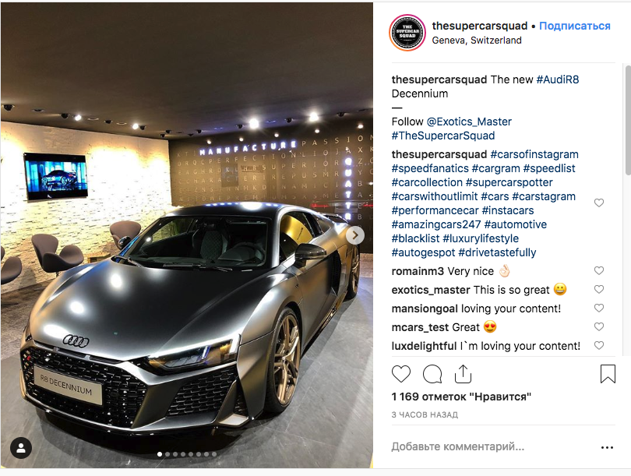Click the Подписаться follow link

(x=575, y=26)
